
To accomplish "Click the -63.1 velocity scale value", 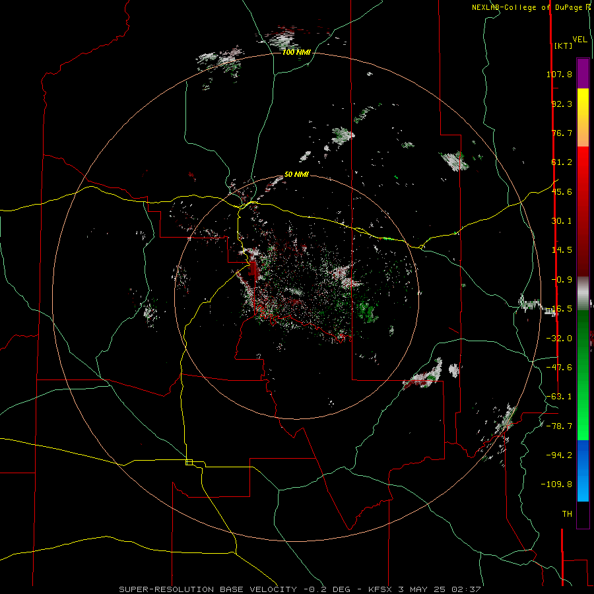I will tap(559, 397).
